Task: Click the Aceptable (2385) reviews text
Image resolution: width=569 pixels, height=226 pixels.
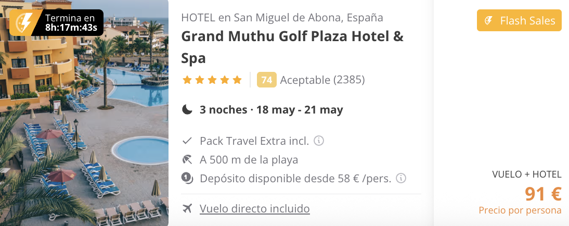Action: tap(322, 80)
